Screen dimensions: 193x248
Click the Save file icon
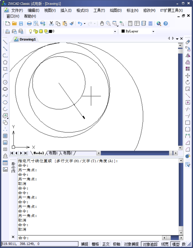coord(21,23)
